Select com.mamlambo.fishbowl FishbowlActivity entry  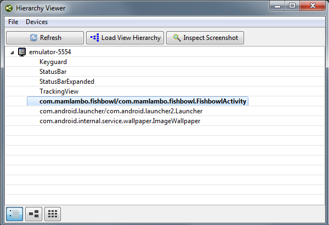coord(138,101)
